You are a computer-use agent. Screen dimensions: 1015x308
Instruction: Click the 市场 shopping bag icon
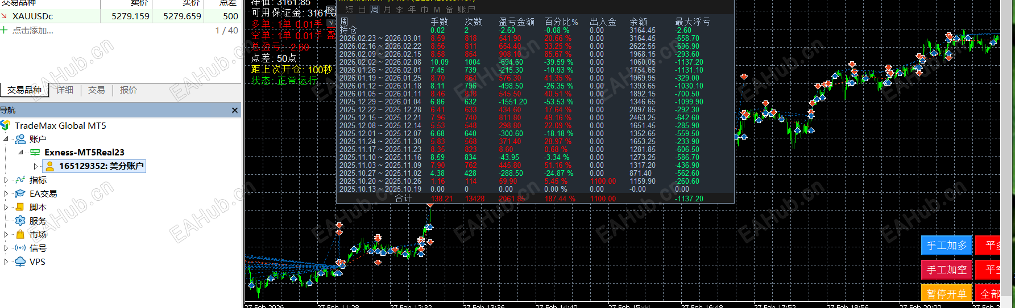point(20,234)
